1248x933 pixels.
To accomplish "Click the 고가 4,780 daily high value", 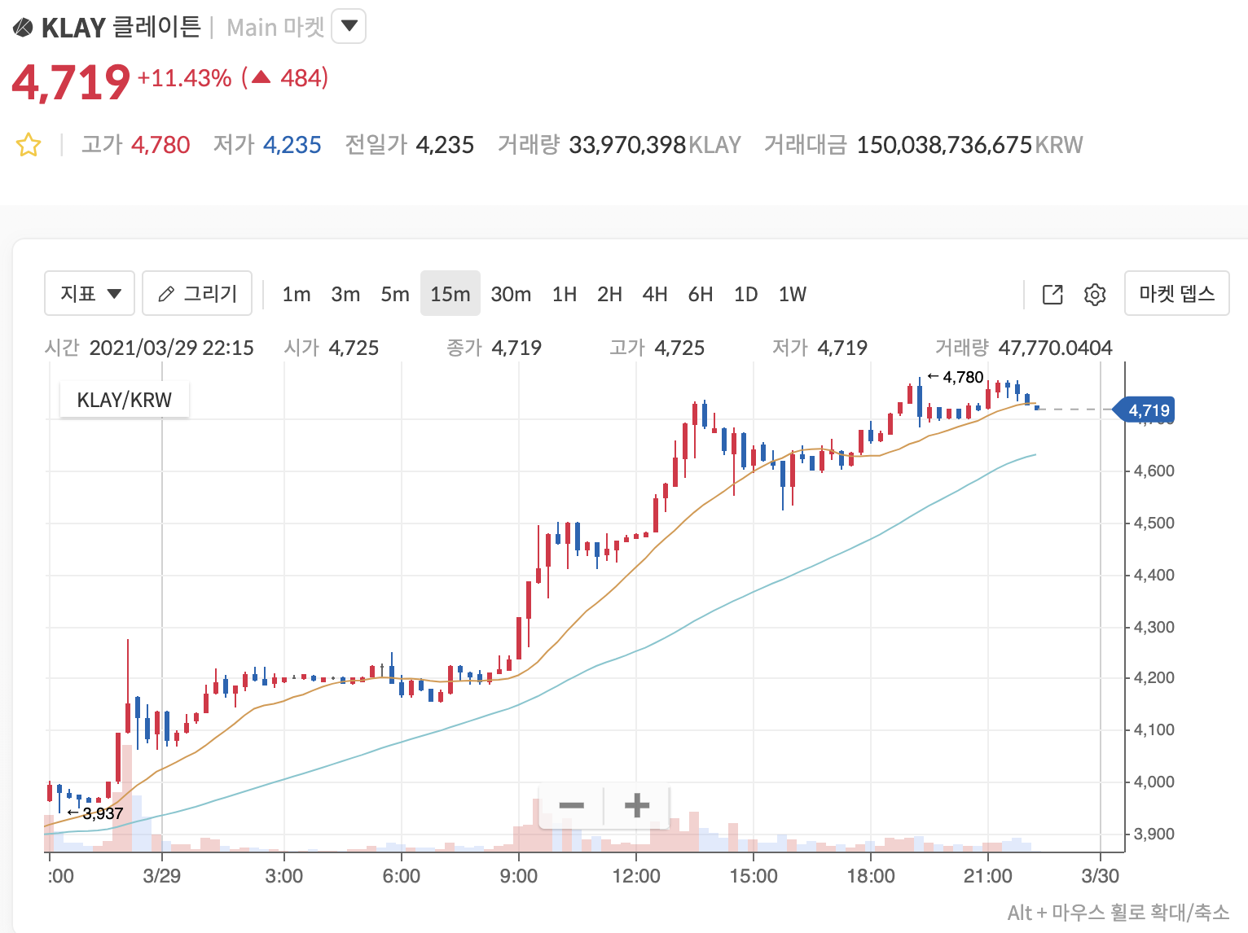I will [135, 145].
